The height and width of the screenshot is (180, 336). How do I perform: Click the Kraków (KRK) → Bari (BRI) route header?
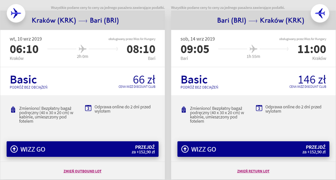click(75, 20)
